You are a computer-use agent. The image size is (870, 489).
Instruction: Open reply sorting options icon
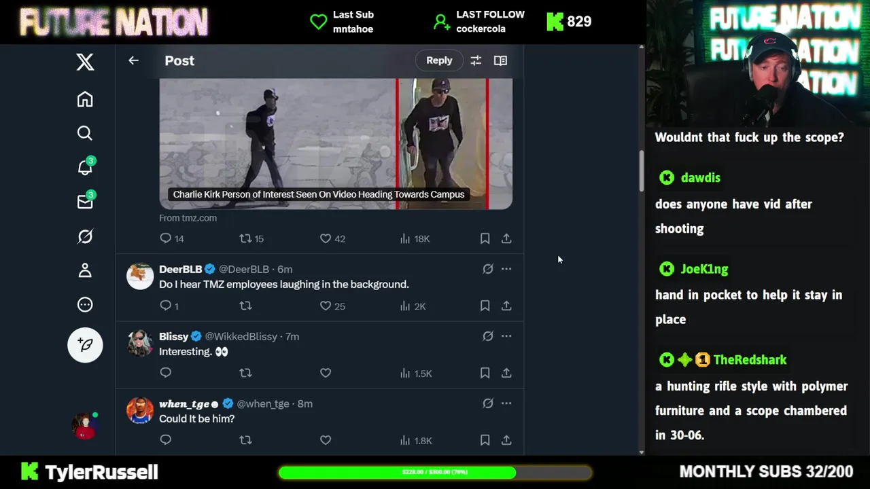click(x=476, y=60)
